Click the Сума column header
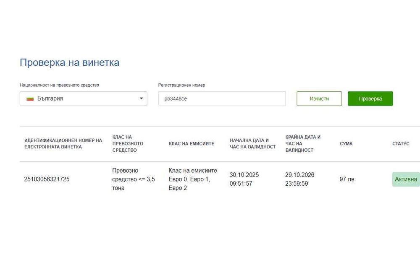420x262 pixels. coord(346,143)
